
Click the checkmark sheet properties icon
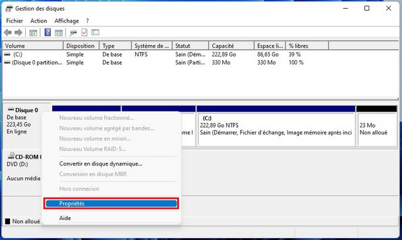coord(84,32)
